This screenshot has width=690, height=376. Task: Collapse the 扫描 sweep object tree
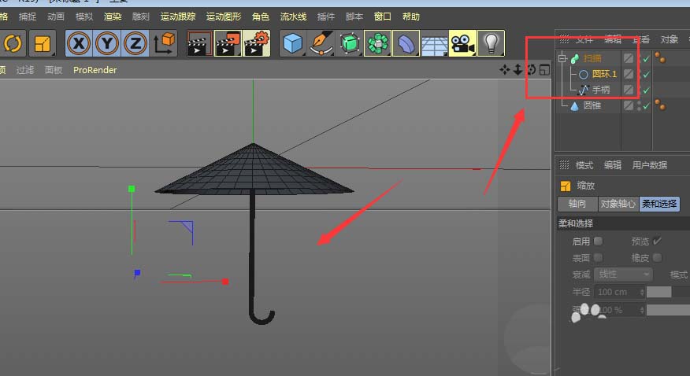click(562, 58)
